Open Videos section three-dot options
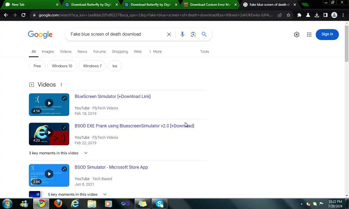 (x=61, y=85)
